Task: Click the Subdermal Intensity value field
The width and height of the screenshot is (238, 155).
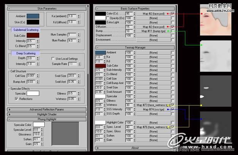Action: pos(31,41)
